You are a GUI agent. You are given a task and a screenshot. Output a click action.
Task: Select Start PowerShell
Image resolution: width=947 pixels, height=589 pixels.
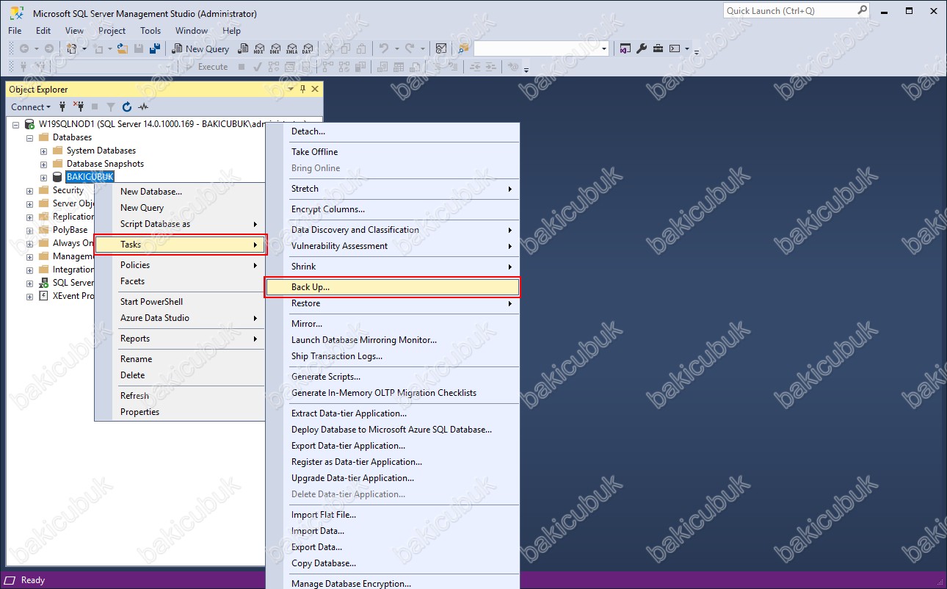pyautogui.click(x=180, y=302)
